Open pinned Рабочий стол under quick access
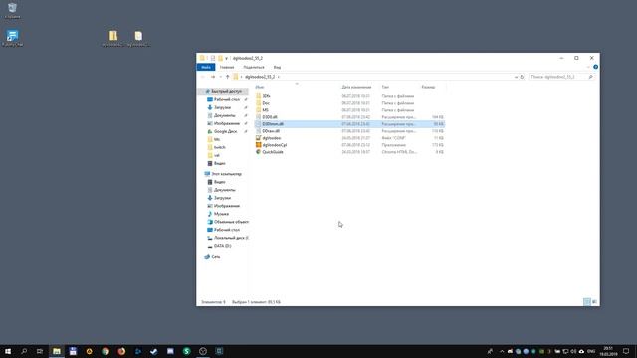 pyautogui.click(x=226, y=99)
